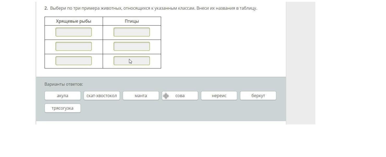Image resolution: width=386 pixels, height=157 pixels.
Task: Select the "акула" answer chip
Action: [63, 96]
